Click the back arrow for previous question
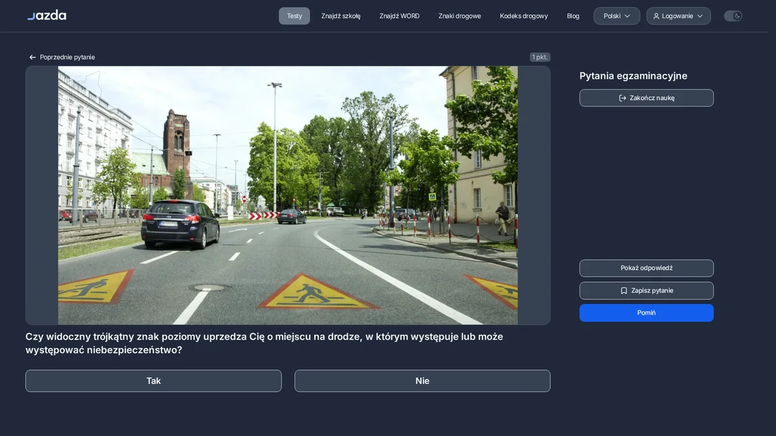Viewport: 776px width, 436px height. point(32,57)
